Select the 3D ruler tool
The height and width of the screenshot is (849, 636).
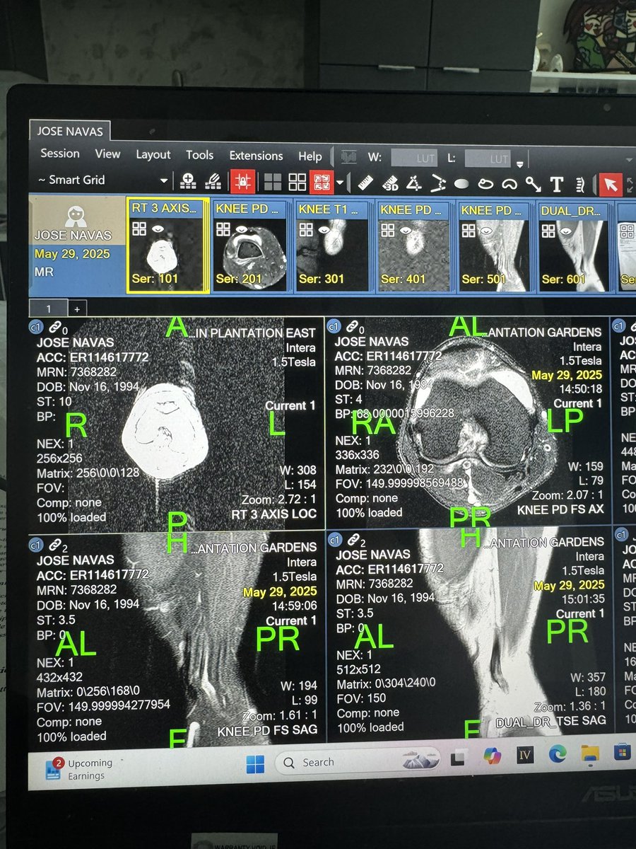click(390, 183)
